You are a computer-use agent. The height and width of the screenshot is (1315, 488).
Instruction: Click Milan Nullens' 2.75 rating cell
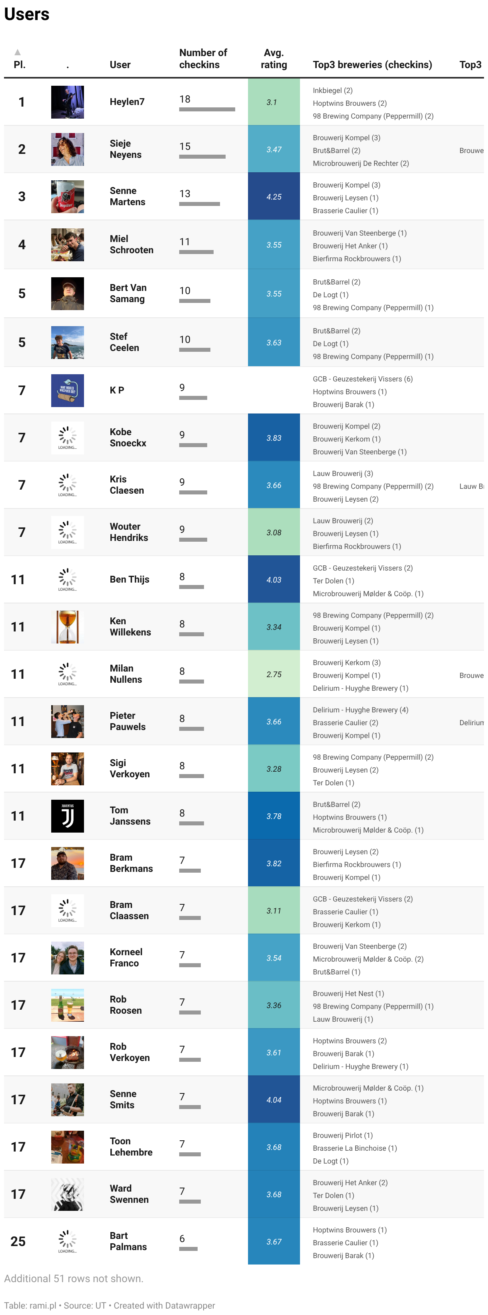coord(274,674)
